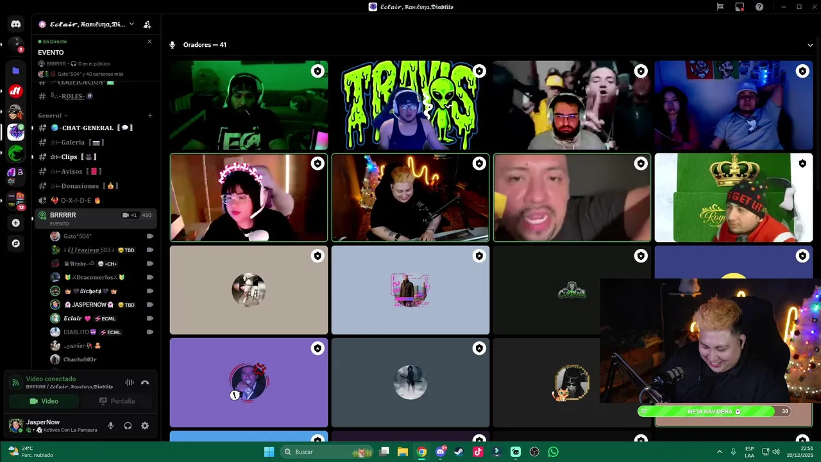
Task: Join the O-X-I-D-E voice channel
Action: tap(95, 200)
